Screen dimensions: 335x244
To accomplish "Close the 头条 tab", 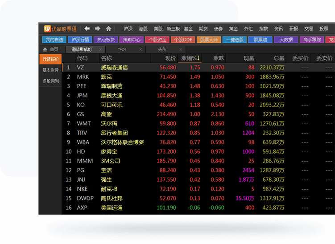I will [181, 49].
